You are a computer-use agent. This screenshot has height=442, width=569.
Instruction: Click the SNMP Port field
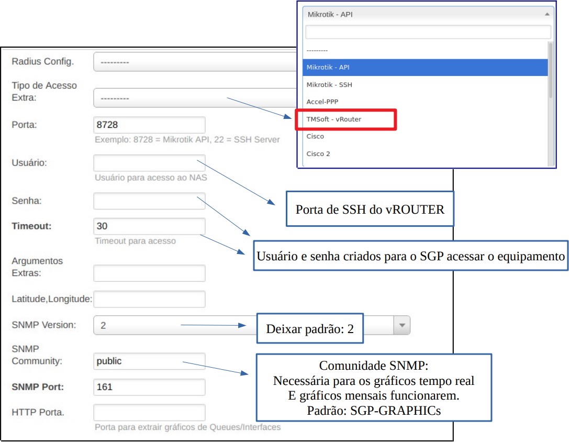tap(149, 387)
